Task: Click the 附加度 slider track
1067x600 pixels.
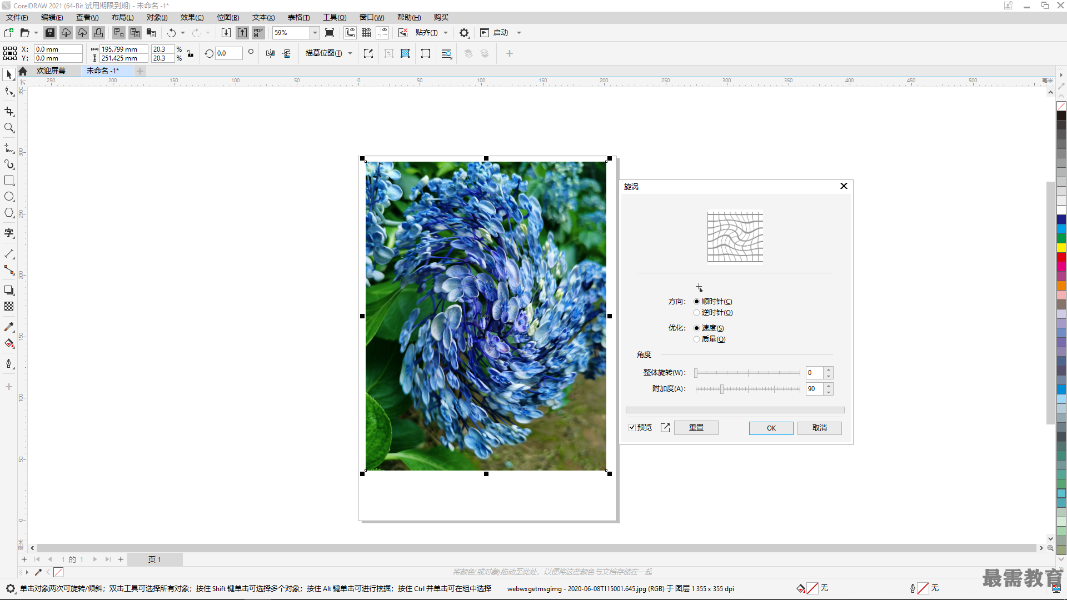Action: (x=747, y=389)
